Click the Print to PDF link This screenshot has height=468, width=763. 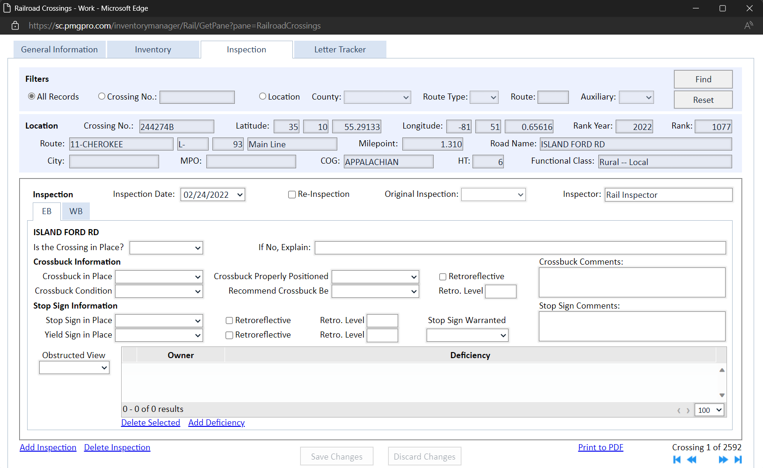[601, 447]
